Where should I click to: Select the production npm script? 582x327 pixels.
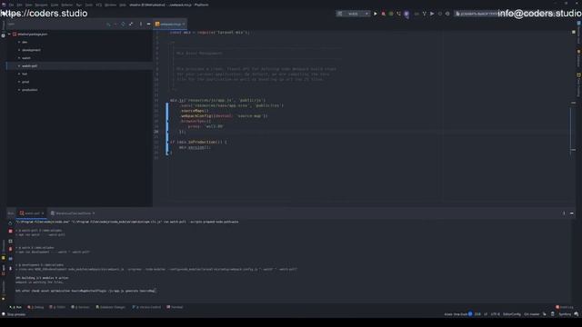pos(30,90)
